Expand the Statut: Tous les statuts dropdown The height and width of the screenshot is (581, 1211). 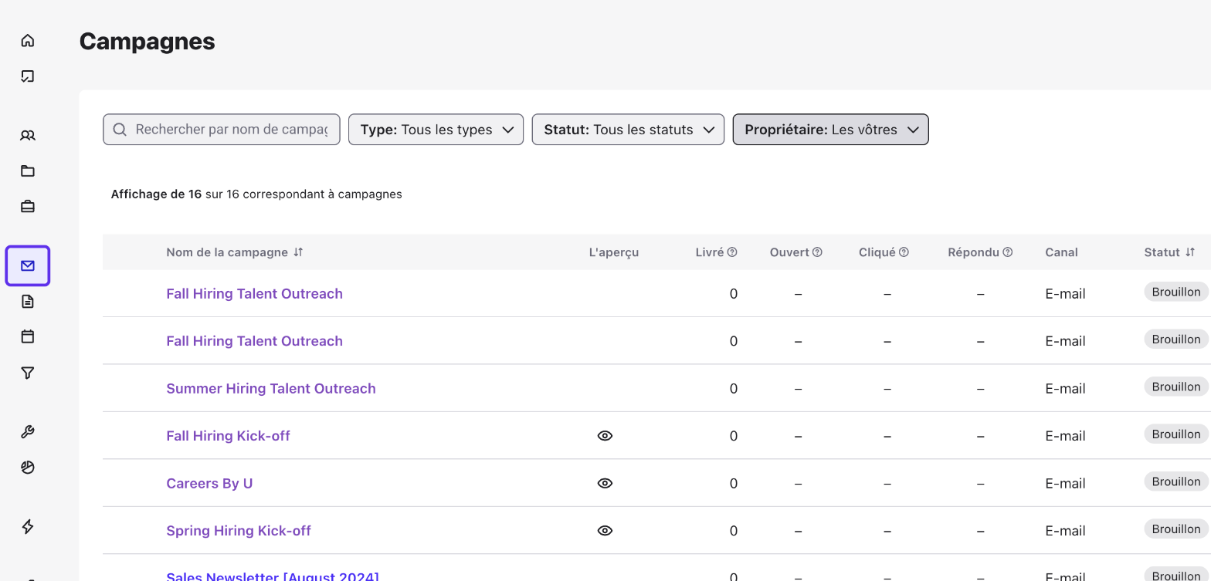628,130
